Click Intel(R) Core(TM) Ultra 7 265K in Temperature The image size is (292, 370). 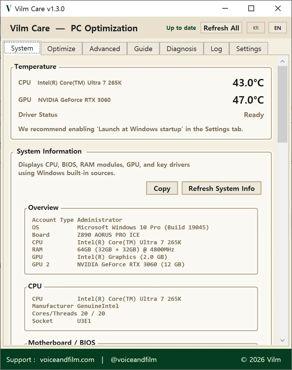pyautogui.click(x=80, y=83)
